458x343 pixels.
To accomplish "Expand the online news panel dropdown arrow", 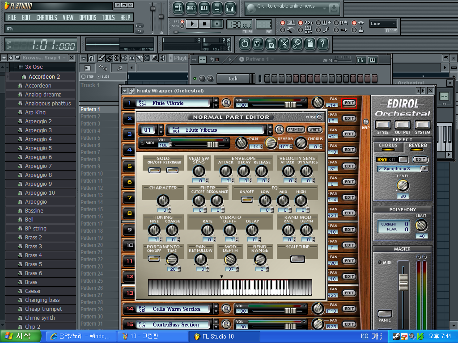I will point(324,8).
